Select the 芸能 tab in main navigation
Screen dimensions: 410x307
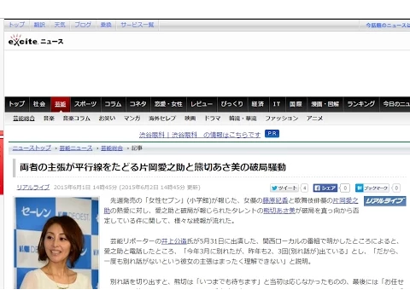61,104
